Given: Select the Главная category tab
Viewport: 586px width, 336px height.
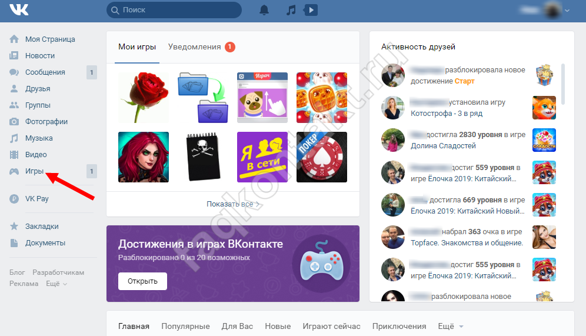Looking at the screenshot, I should [x=134, y=326].
